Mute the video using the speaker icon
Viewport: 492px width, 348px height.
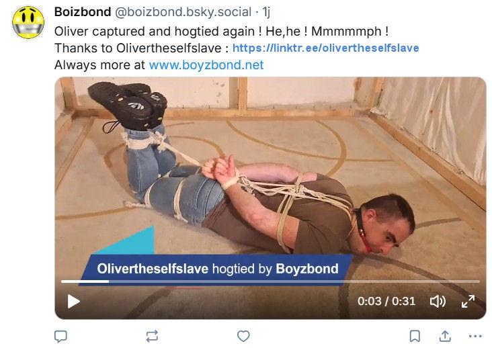tap(438, 301)
